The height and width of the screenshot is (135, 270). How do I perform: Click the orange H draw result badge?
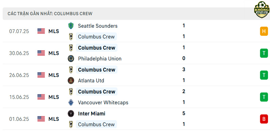point(264,31)
